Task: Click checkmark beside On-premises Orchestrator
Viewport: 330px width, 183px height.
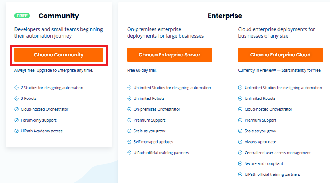Action: pyautogui.click(x=129, y=109)
